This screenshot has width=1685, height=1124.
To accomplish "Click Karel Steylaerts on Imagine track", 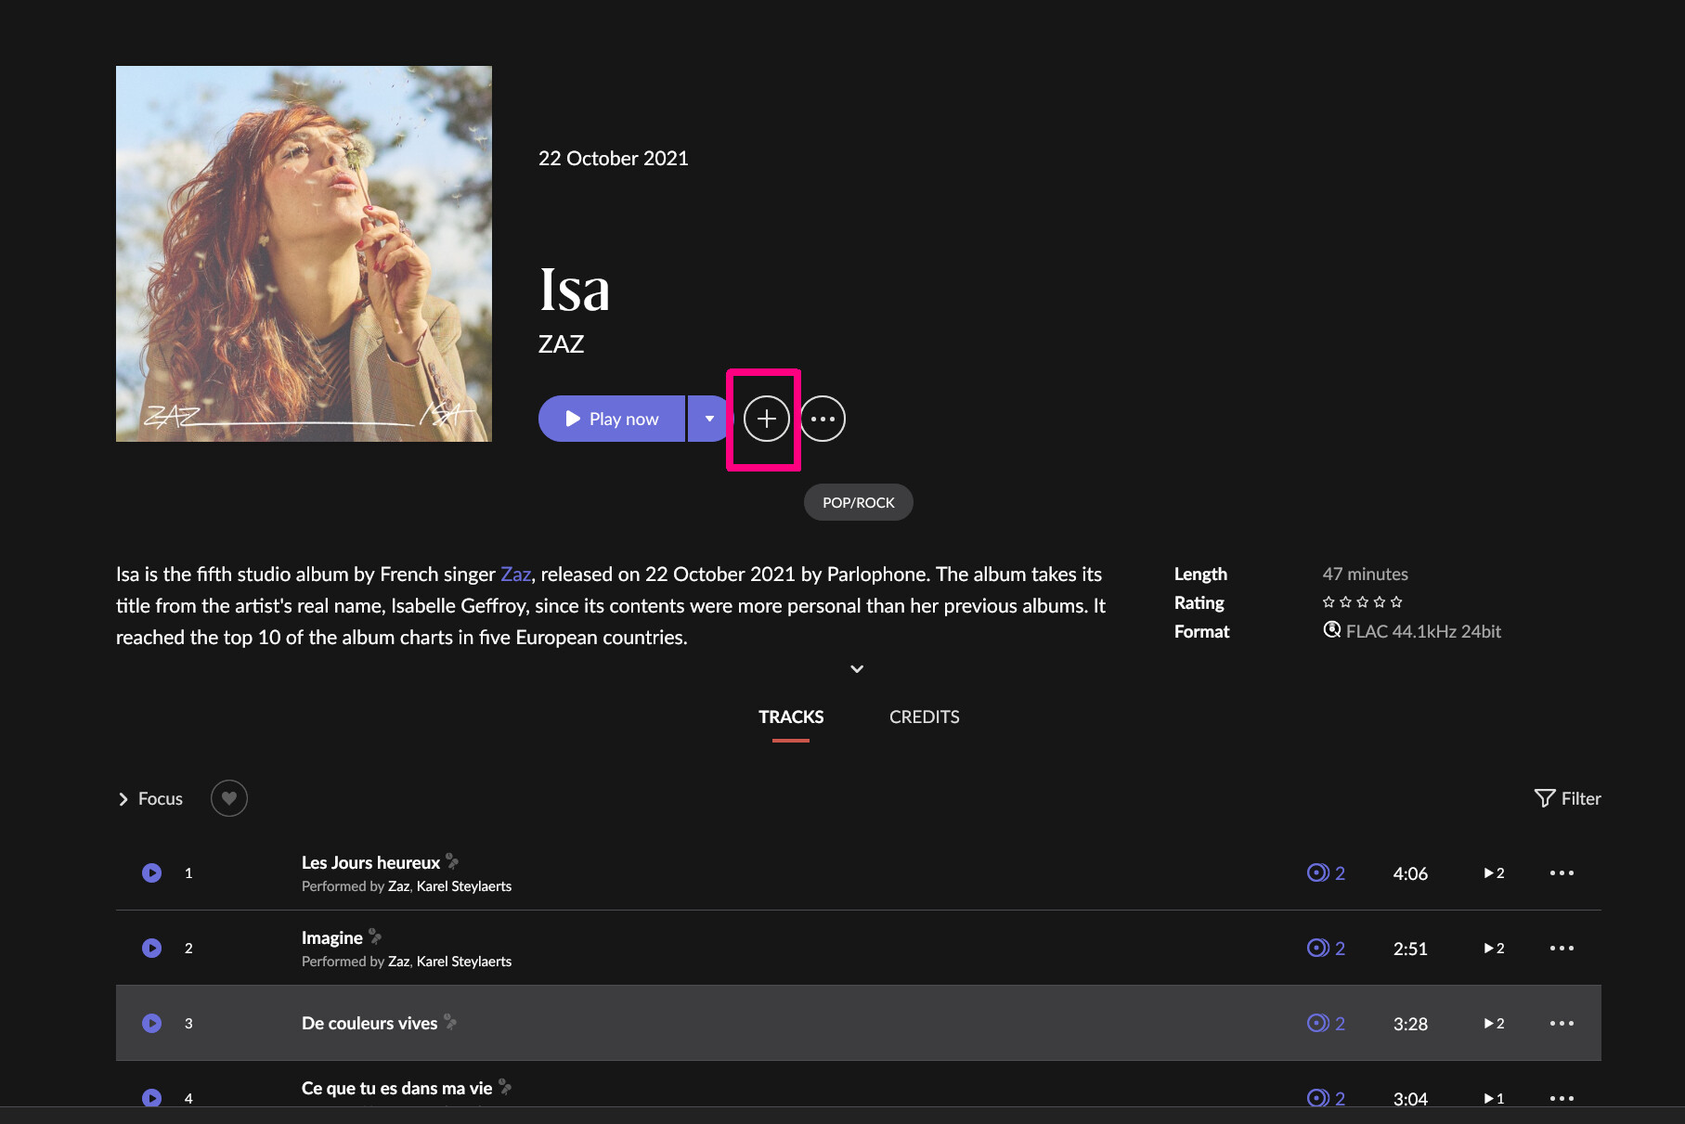I will tap(464, 962).
